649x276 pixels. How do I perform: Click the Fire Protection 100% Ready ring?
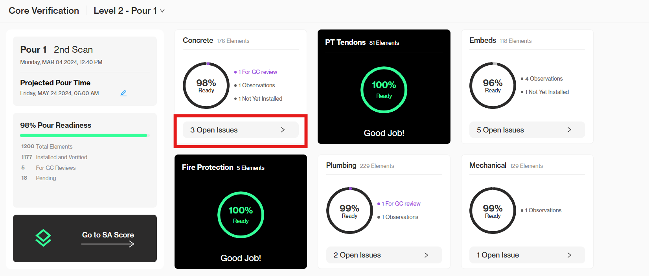pos(241,215)
